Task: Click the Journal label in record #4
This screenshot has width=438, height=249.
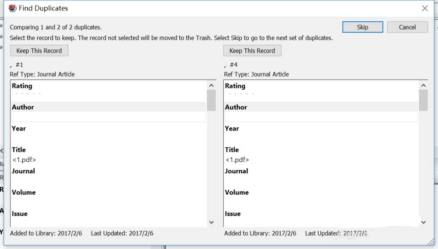Action: 237,171
